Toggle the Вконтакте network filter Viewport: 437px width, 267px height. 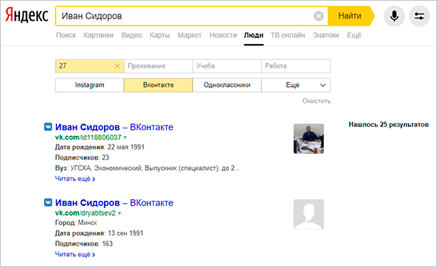pos(158,85)
